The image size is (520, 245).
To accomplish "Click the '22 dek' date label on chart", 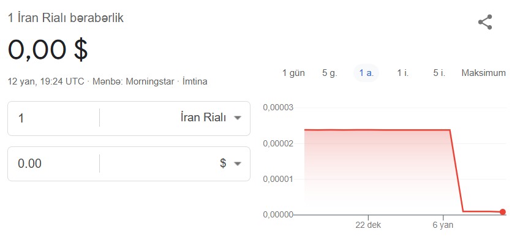I will coord(368,225).
